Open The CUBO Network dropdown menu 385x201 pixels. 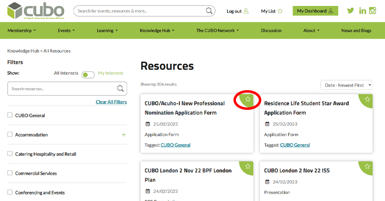218,31
